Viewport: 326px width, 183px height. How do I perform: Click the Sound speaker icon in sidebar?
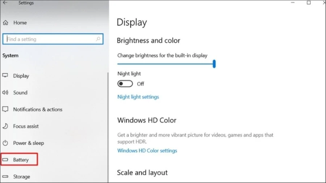point(5,92)
